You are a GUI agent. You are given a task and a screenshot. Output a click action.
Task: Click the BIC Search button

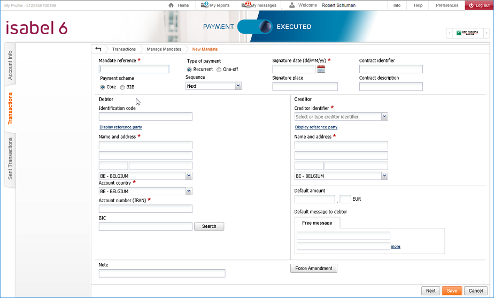[x=209, y=226]
